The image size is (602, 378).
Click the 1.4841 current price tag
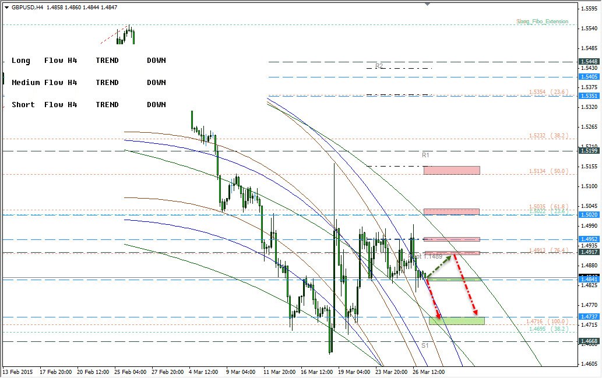[x=589, y=279]
